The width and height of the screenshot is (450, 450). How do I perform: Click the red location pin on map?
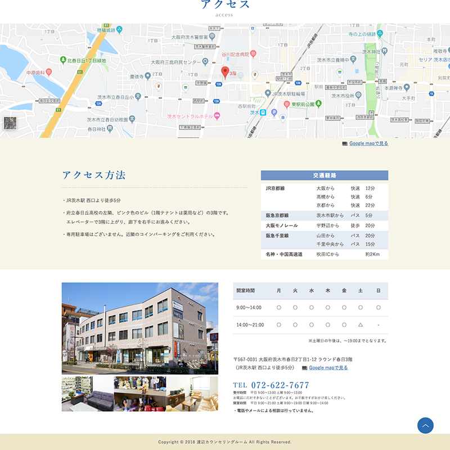225,73
